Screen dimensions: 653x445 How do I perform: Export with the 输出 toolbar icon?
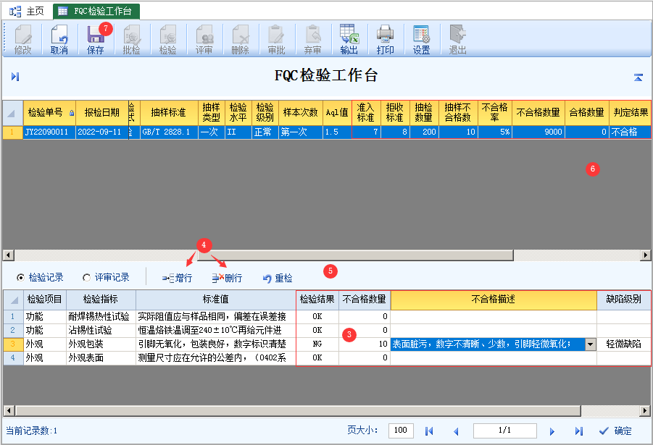click(x=349, y=40)
